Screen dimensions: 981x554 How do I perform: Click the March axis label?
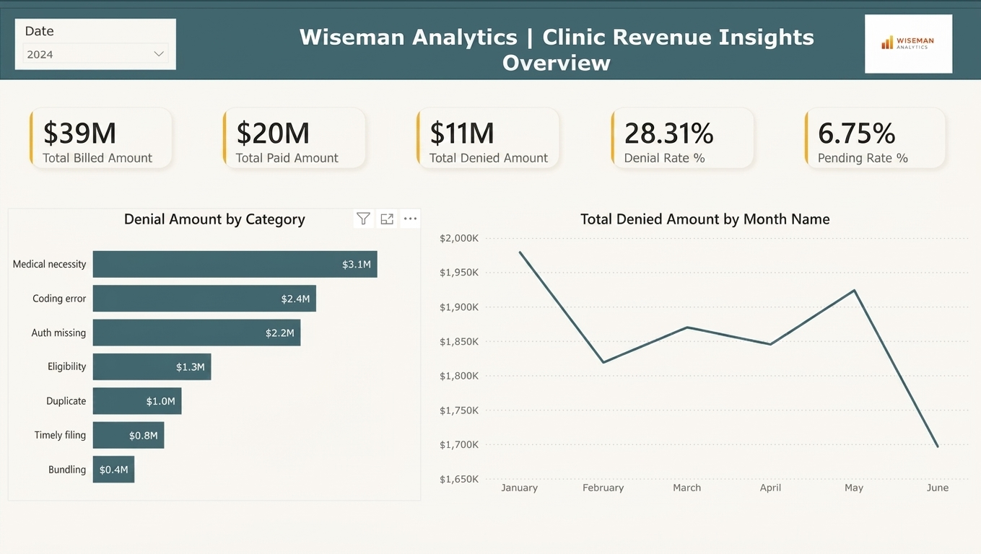tap(686, 488)
